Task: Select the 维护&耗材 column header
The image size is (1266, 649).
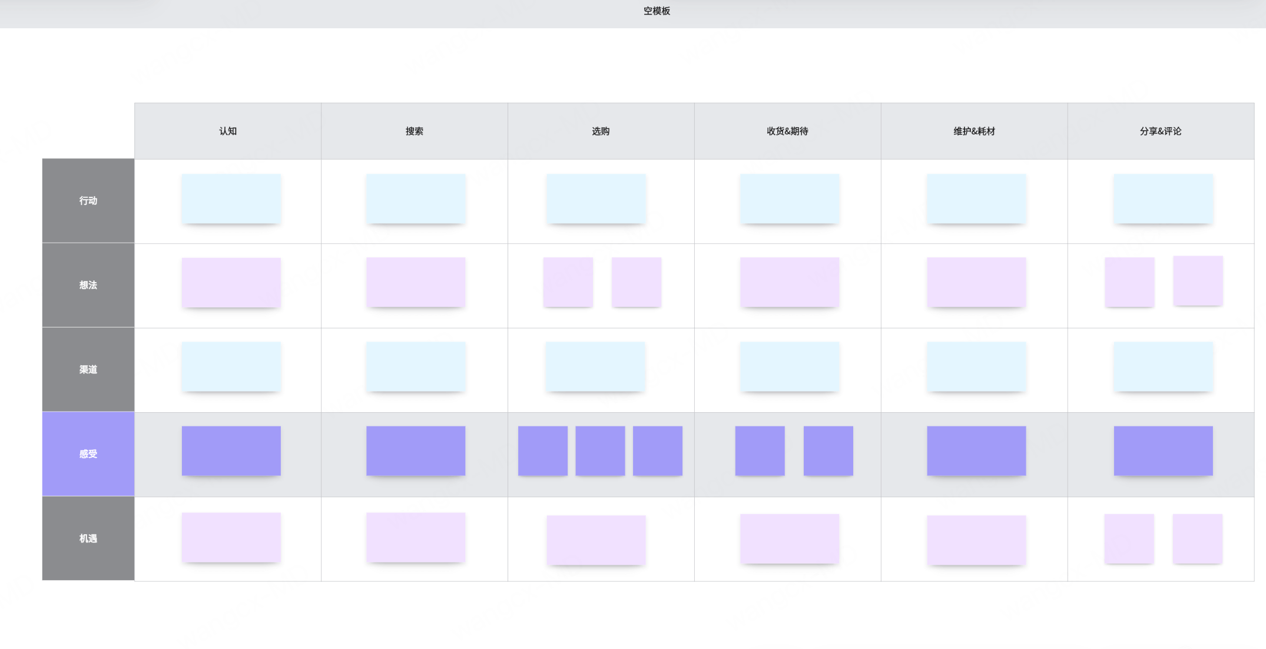Action: [974, 131]
